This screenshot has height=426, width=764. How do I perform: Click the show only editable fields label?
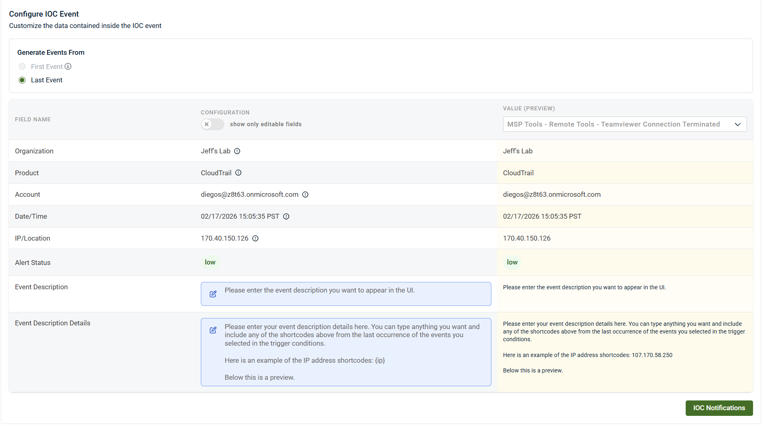[266, 125]
